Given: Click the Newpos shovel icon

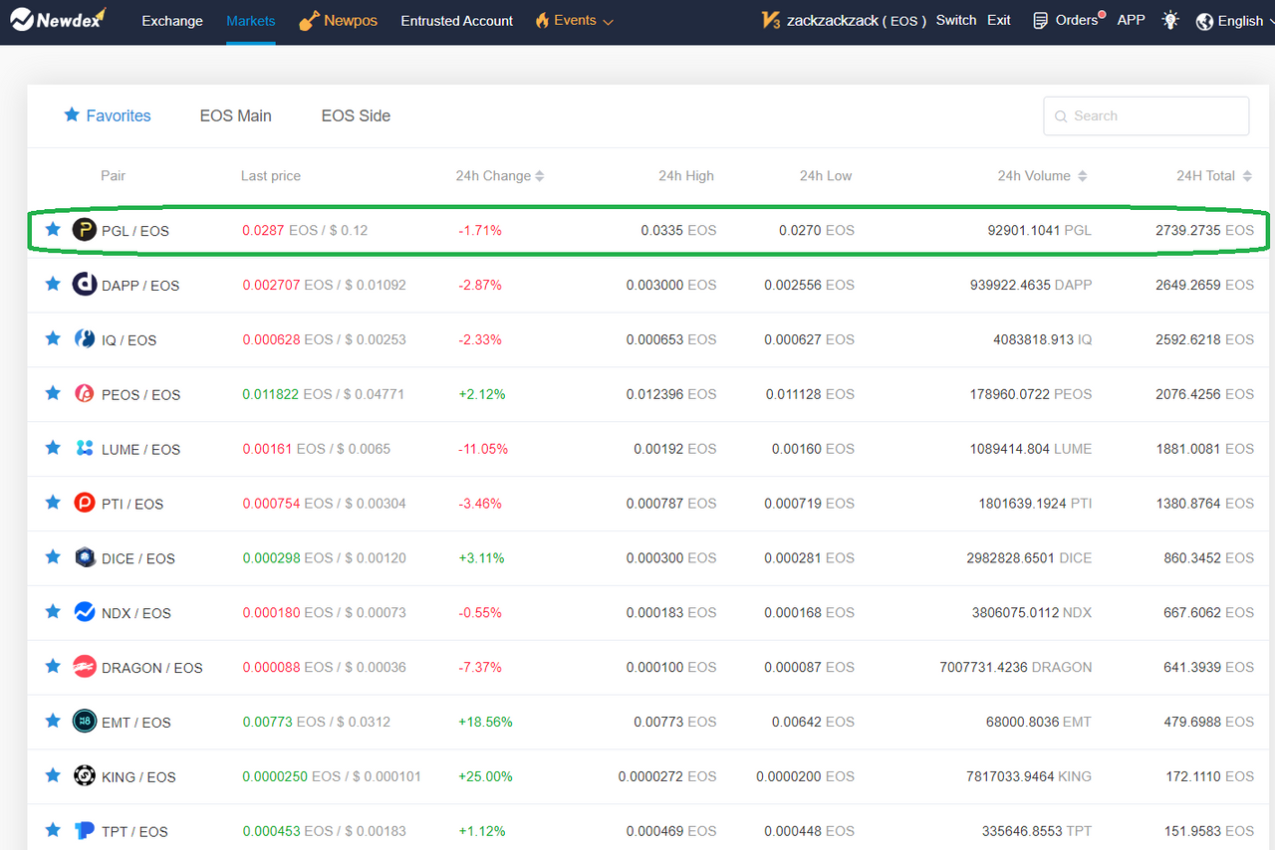Looking at the screenshot, I should click(309, 20).
